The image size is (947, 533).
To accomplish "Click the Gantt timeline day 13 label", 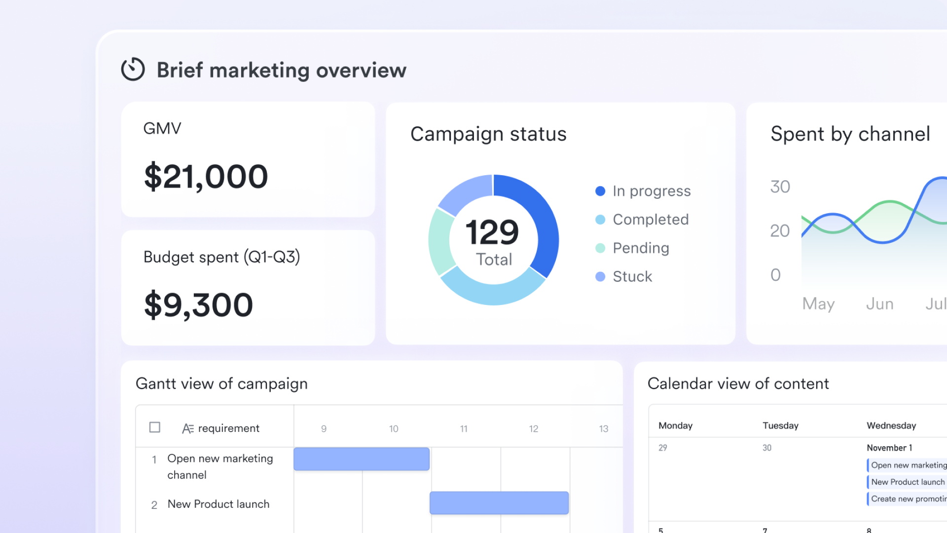I will tap(603, 429).
